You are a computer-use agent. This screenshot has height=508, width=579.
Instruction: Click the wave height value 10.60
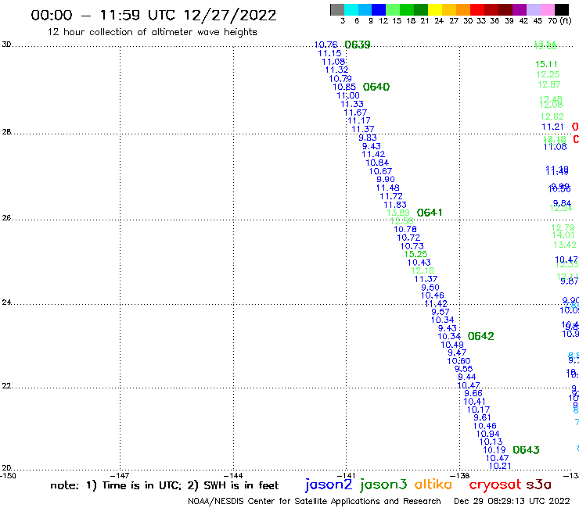(459, 362)
